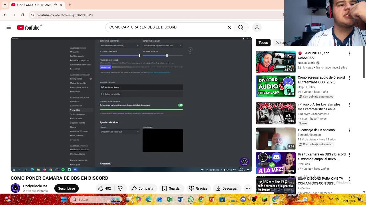This screenshot has height=205, width=366.
Task: Open the A LA VEZ OBS Discord thumbnail
Action: (x=276, y=163)
